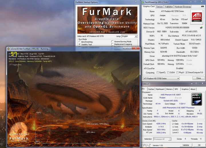Toggle the PhysX checkbox in GPU-Z
The image size is (206, 148).
click(177, 72)
